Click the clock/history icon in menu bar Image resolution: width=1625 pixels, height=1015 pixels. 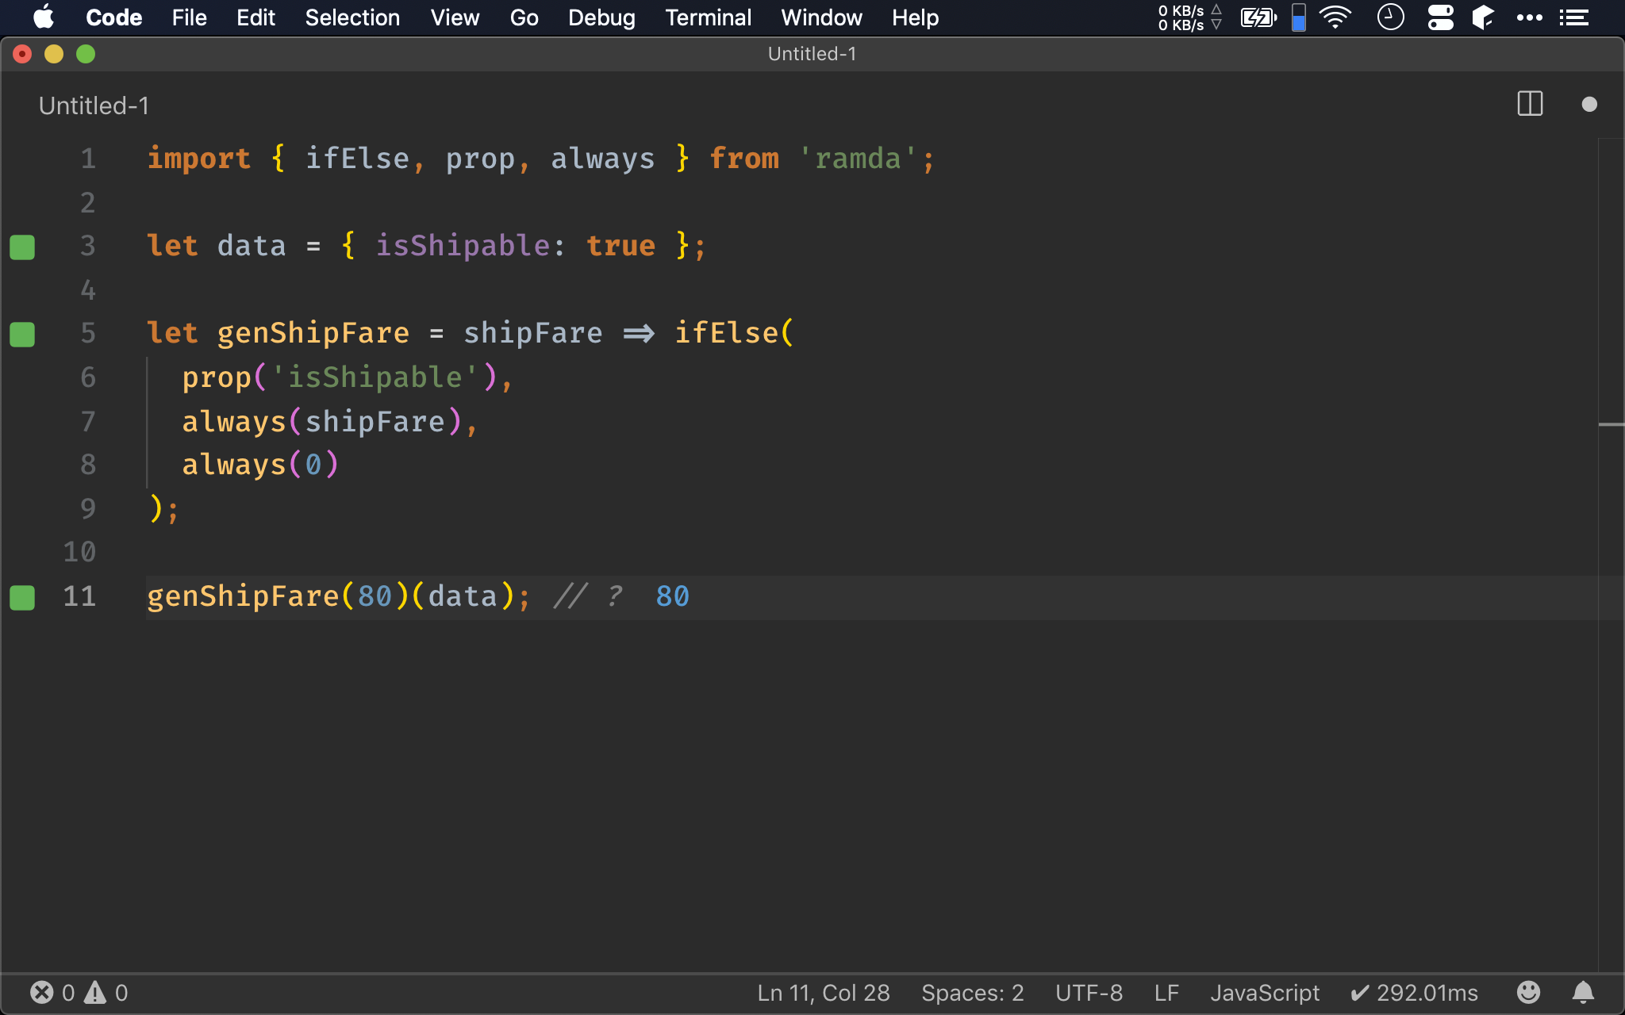1391,17
